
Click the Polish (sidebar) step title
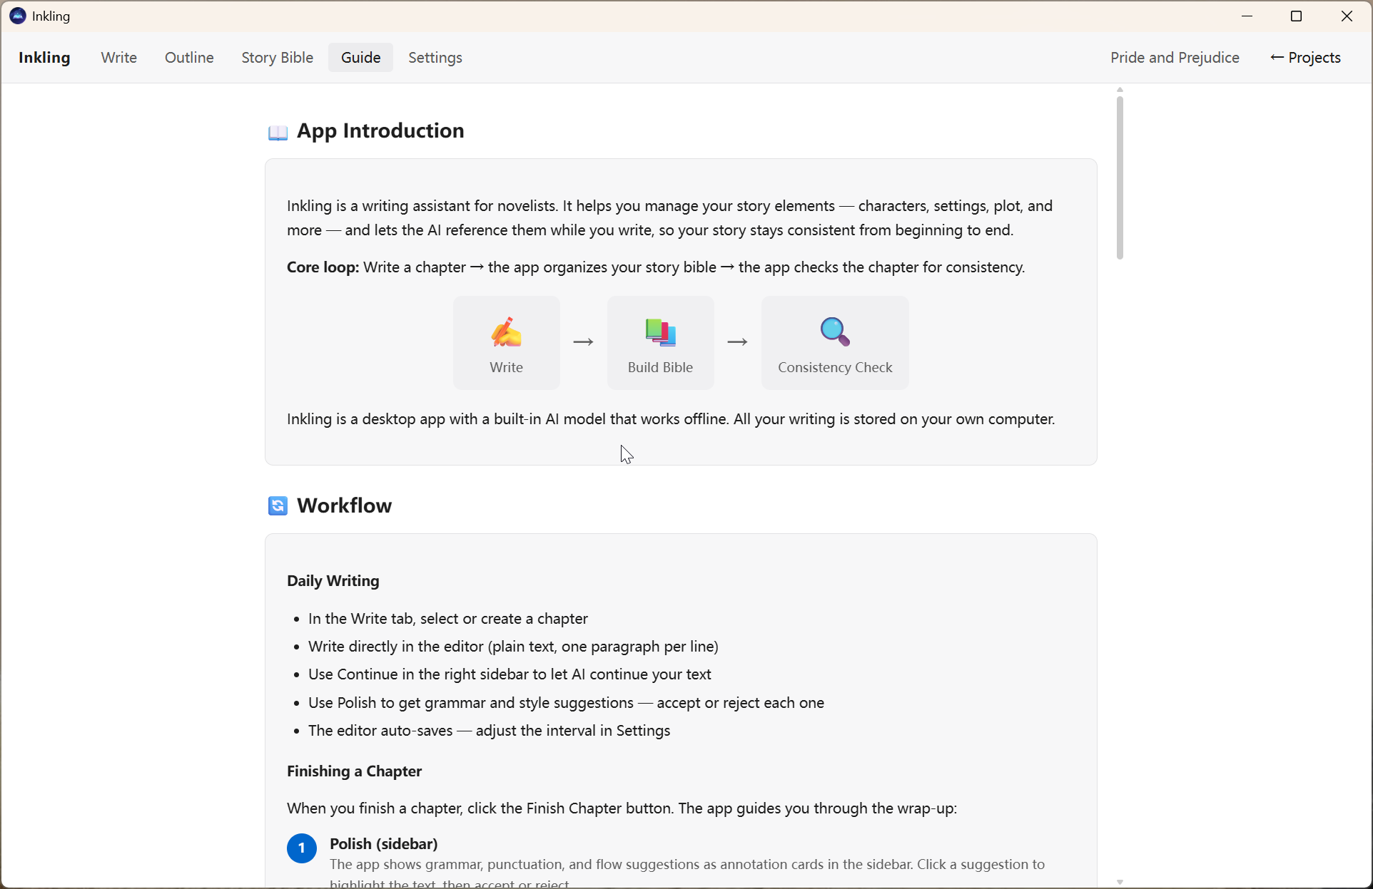coord(384,844)
